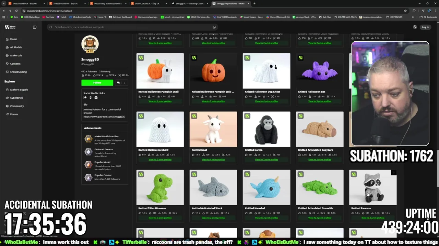439x246 pixels.
Task: Click the Featured Creator achievement badge
Action: tap(88, 151)
